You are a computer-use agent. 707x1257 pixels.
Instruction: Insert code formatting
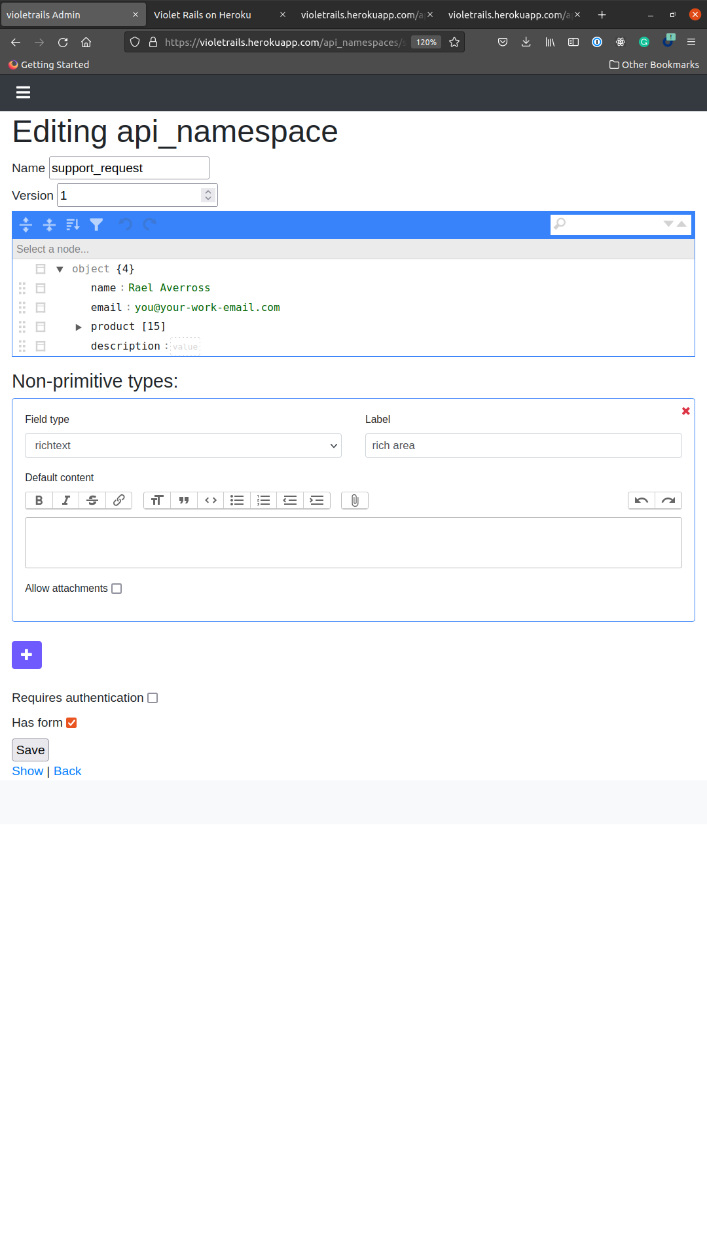[211, 500]
